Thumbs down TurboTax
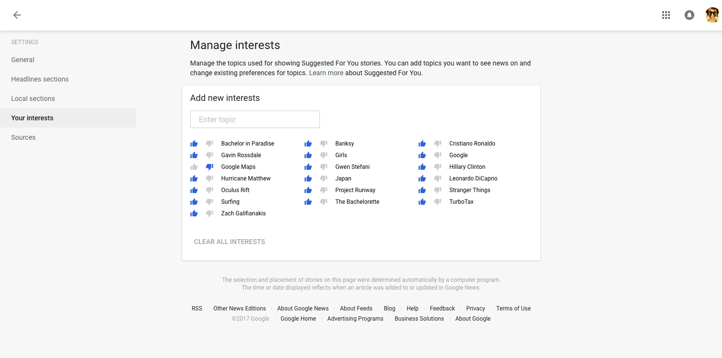722x358 pixels. (438, 202)
